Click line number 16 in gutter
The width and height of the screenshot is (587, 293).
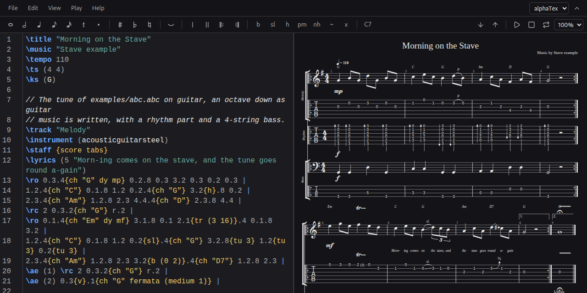6,211
